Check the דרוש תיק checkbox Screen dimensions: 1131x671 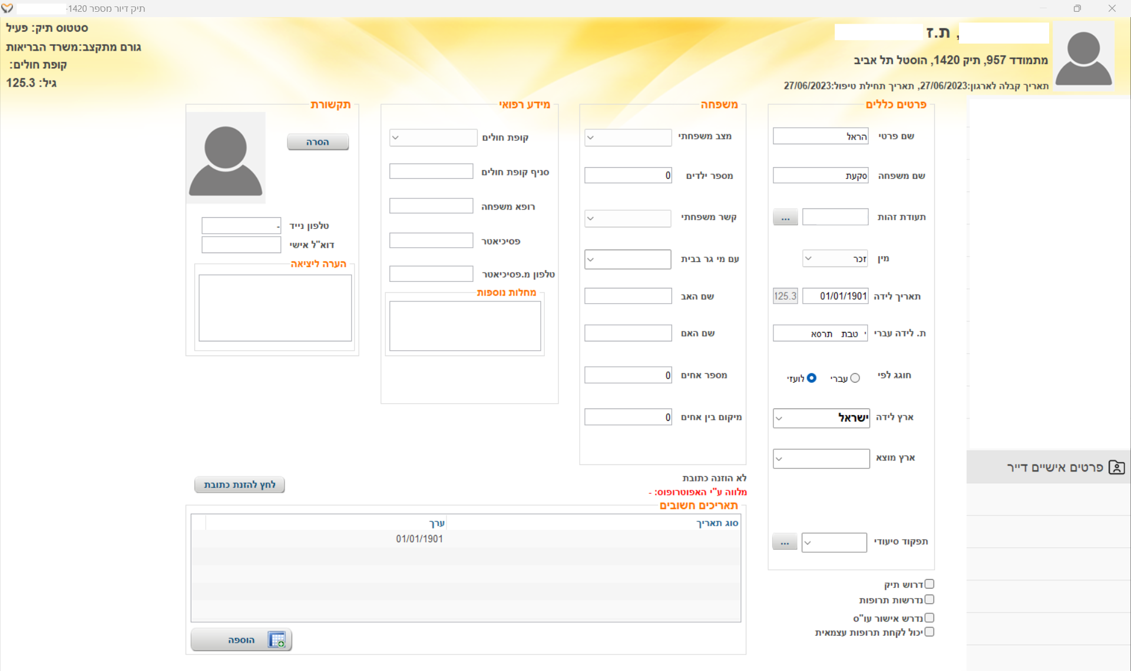(929, 584)
